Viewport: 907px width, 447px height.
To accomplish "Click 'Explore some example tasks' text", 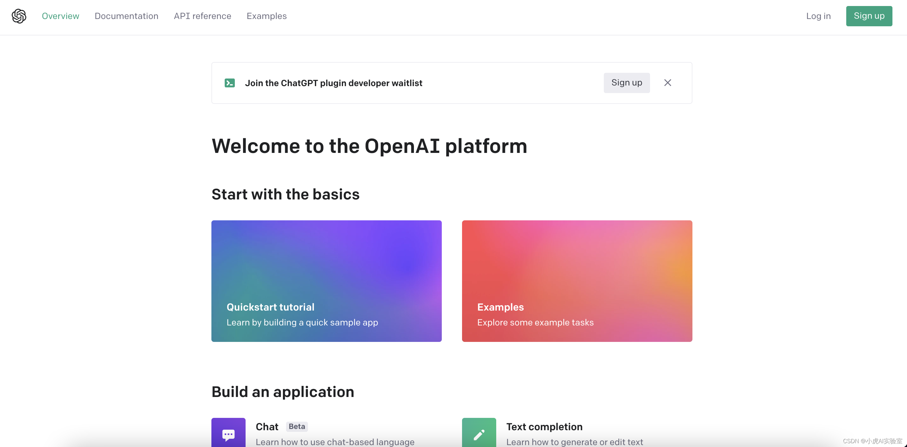I will [535, 322].
